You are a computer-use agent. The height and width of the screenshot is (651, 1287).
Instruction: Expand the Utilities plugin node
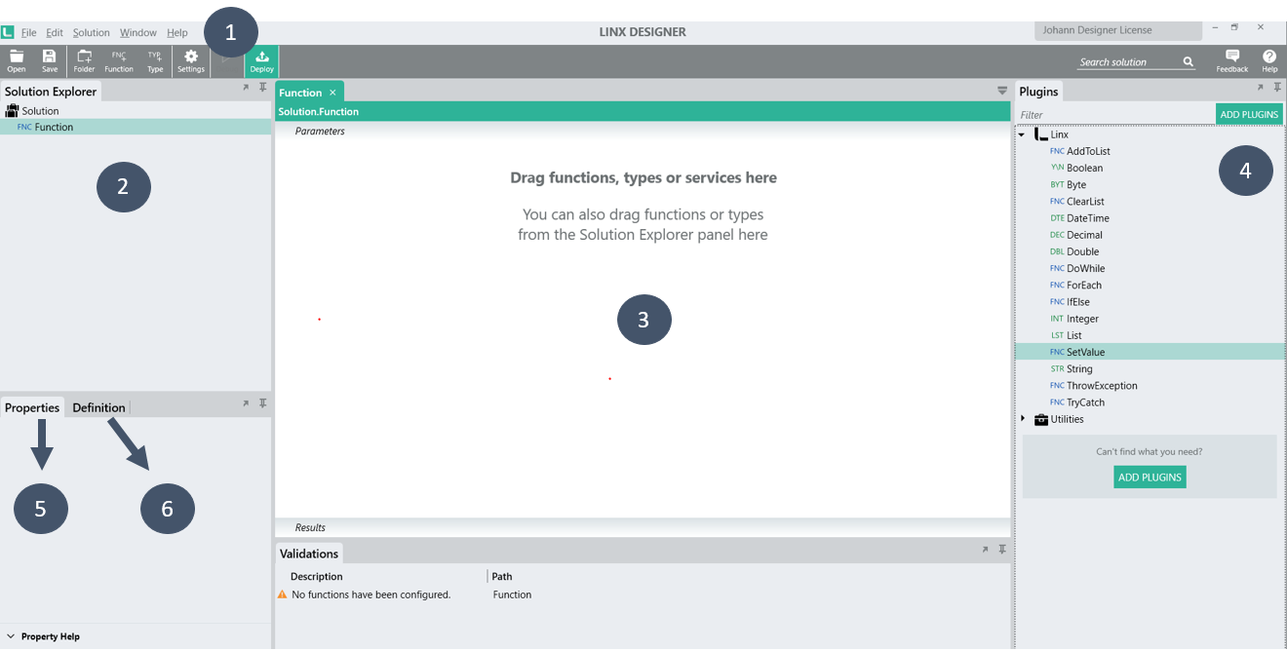(x=1023, y=419)
